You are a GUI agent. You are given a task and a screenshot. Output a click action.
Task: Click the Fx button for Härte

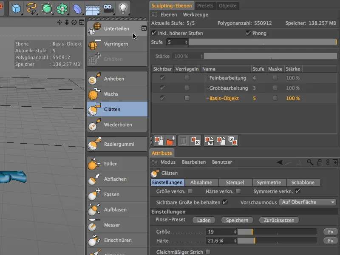coord(331,241)
